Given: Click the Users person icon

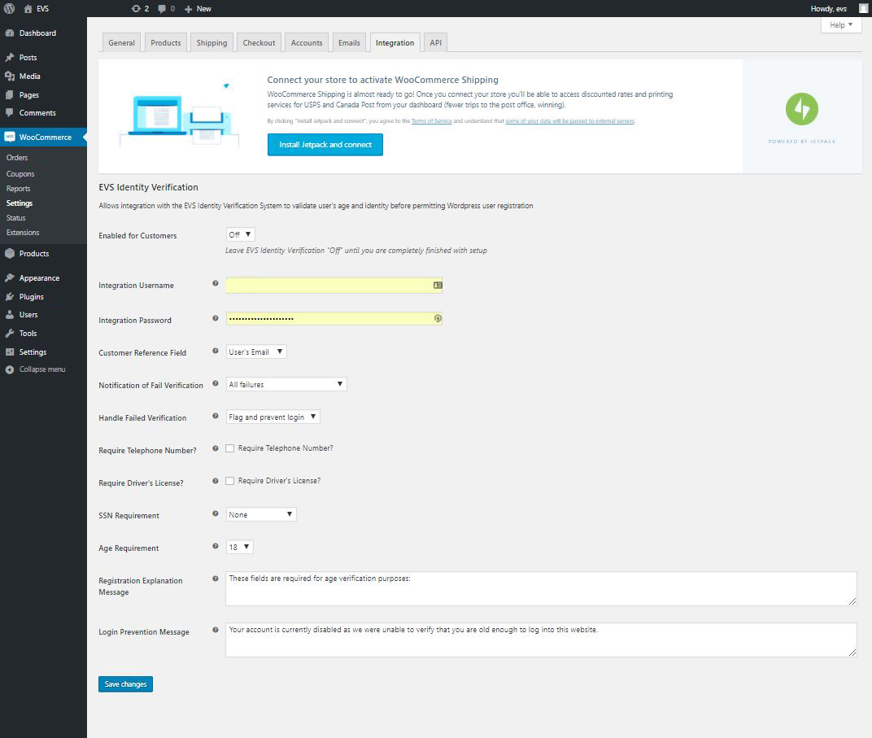Looking at the screenshot, I should tap(10, 315).
